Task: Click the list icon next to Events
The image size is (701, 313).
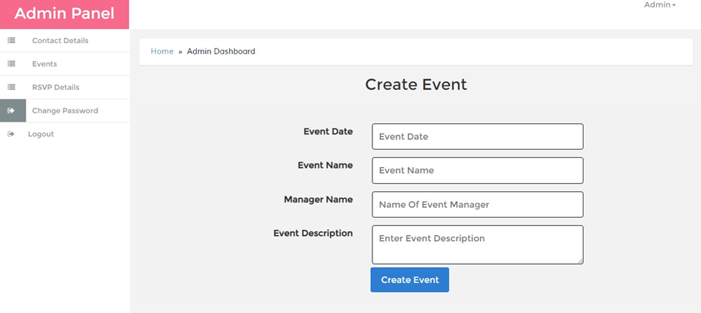Action: click(11, 64)
